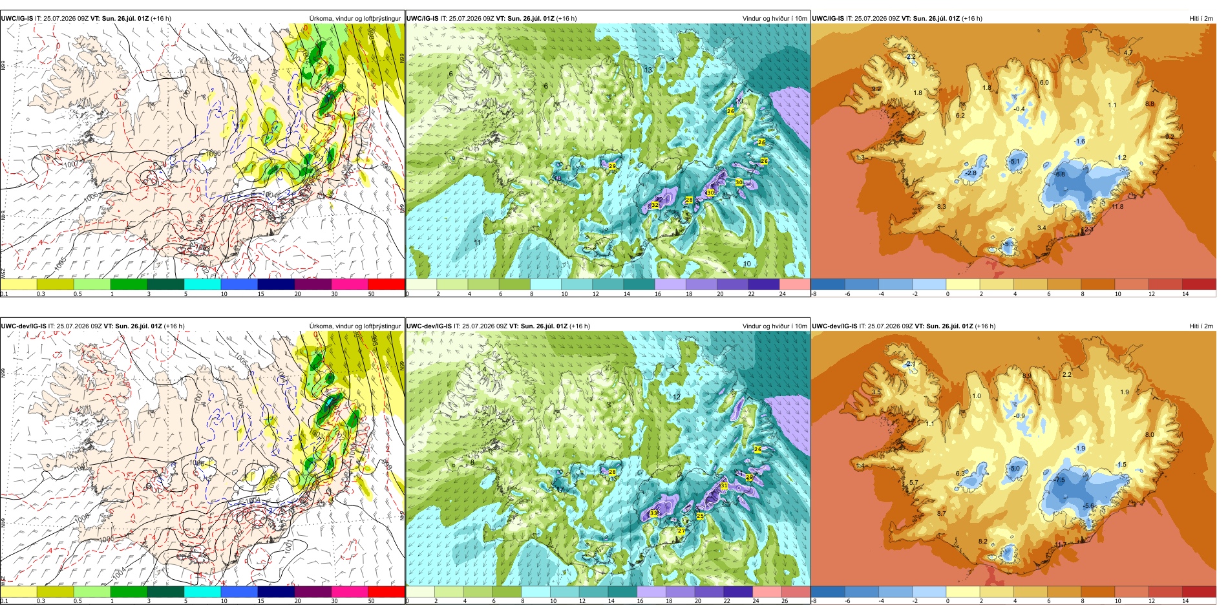This screenshot has width=1228, height=614.
Task: Click the yellow 29 gust label on UWC wind map
Action: click(x=612, y=166)
